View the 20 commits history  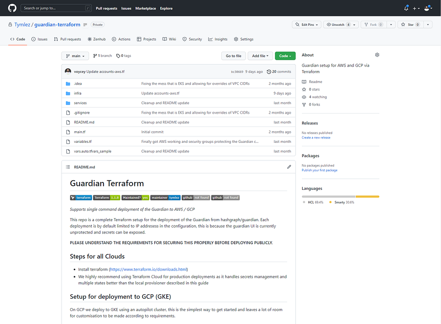coord(279,72)
